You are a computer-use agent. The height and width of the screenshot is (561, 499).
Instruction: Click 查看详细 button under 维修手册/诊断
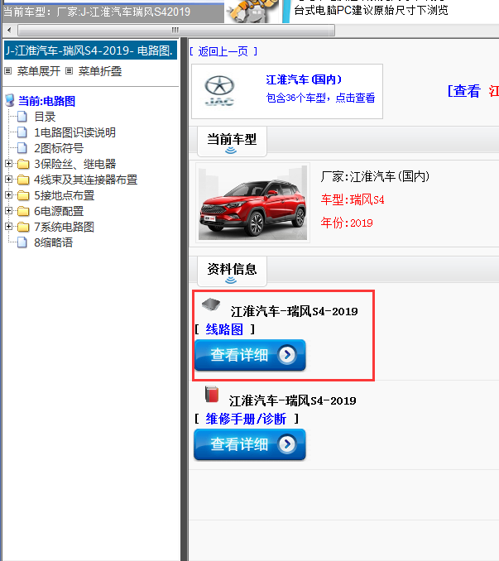coord(250,444)
